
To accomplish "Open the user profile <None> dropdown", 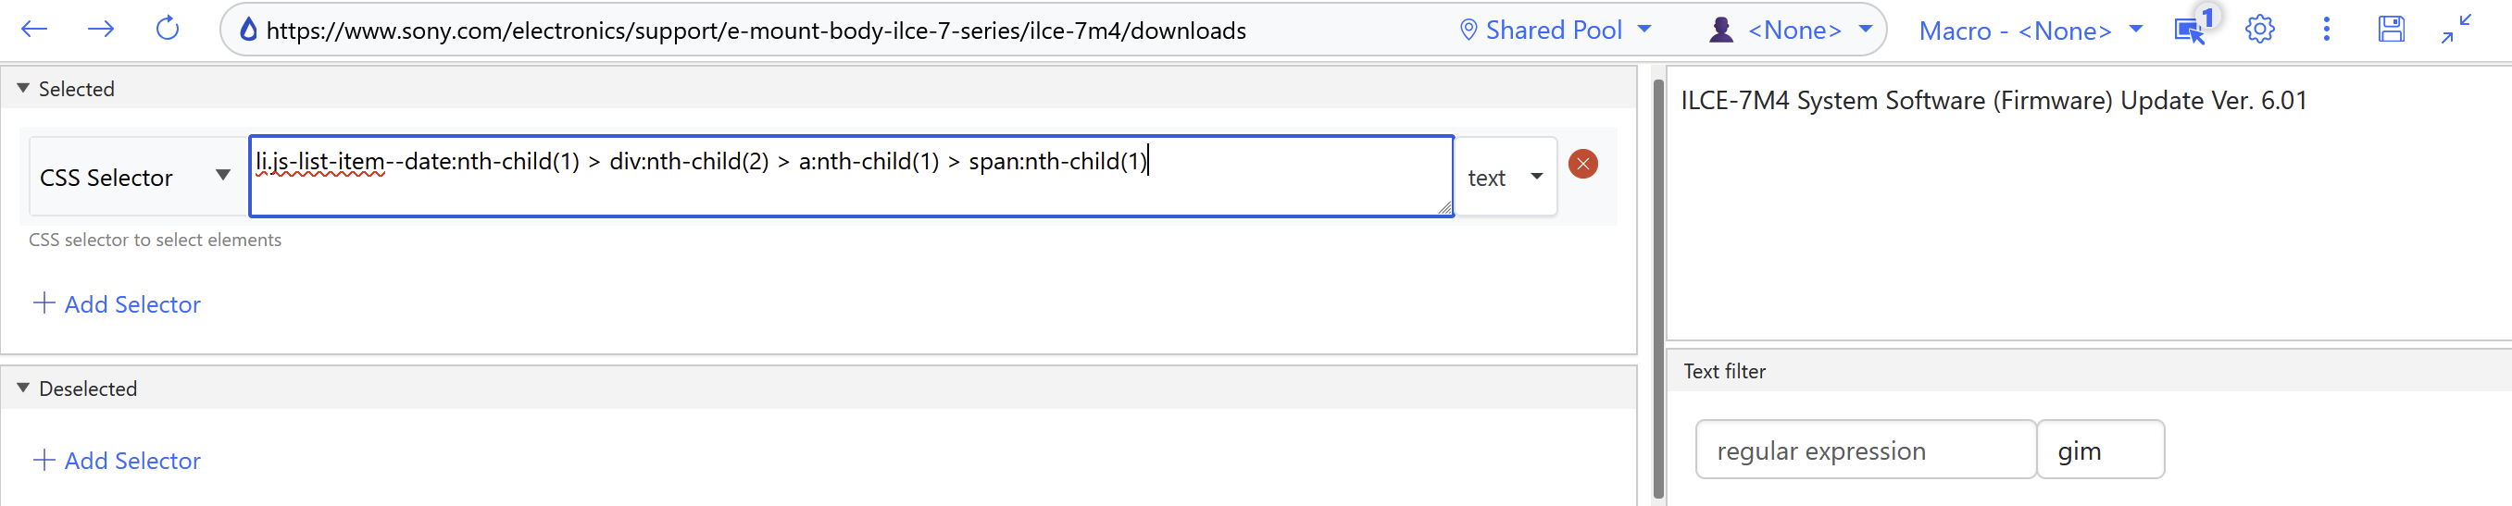I will pos(1791,31).
